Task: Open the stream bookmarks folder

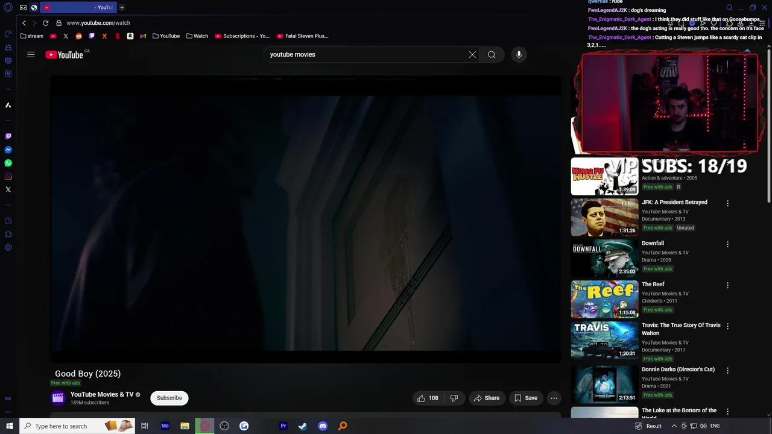Action: click(x=32, y=36)
